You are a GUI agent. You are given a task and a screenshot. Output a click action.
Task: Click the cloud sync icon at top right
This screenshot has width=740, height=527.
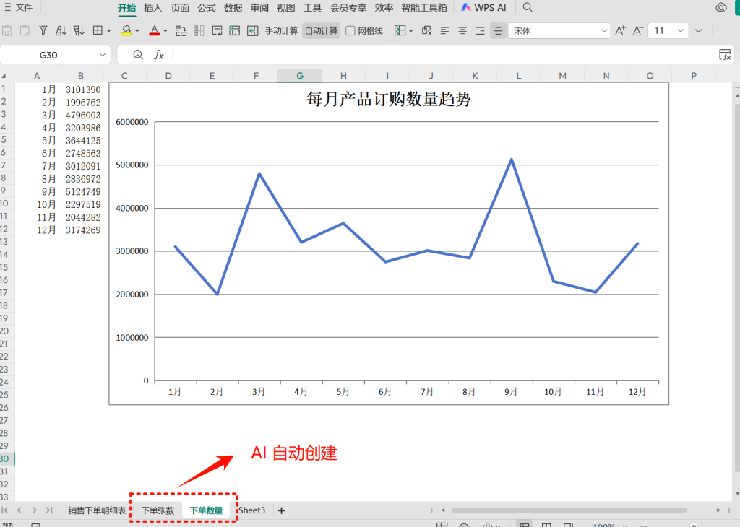(720, 7)
